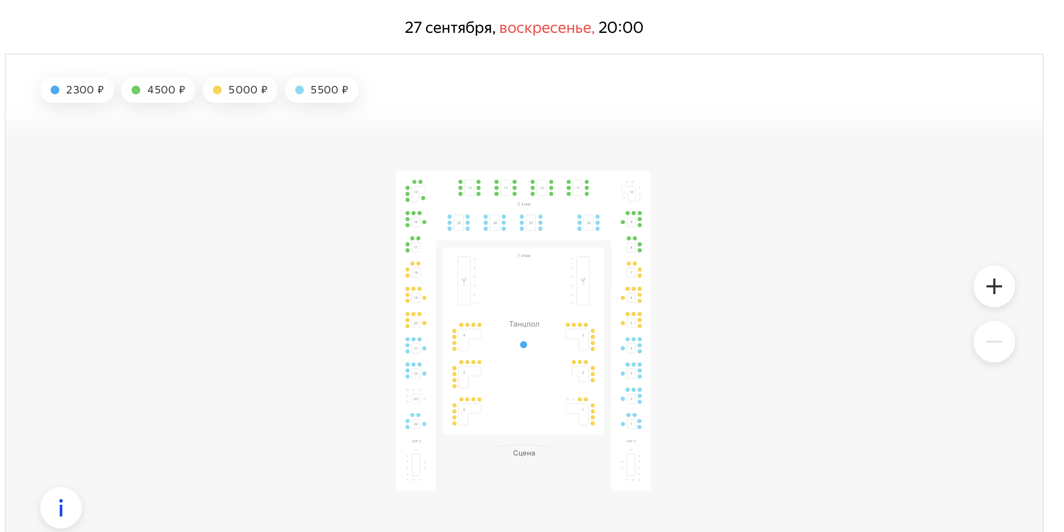Viewport: 1064px width, 532px height.
Task: Select the lone yellow seat right of table 20
Action: pyautogui.click(x=424, y=323)
